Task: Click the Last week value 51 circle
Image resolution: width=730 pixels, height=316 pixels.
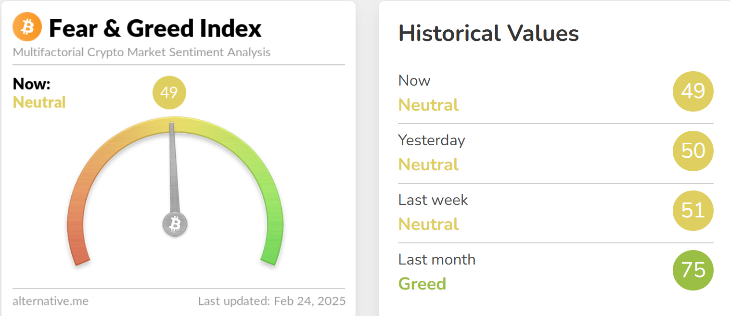Action: [693, 211]
